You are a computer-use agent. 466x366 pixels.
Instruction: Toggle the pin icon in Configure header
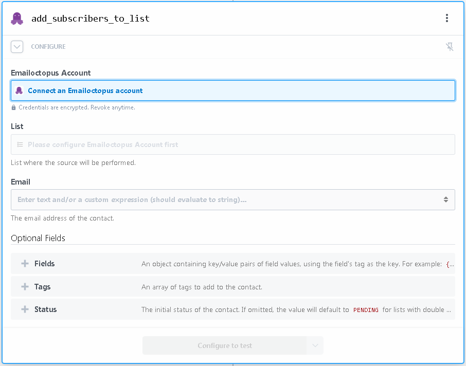(450, 47)
